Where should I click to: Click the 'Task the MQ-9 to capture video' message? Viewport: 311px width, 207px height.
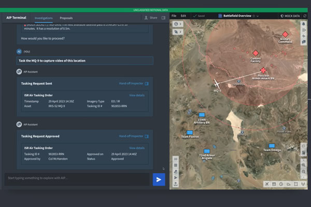[x=84, y=61]
